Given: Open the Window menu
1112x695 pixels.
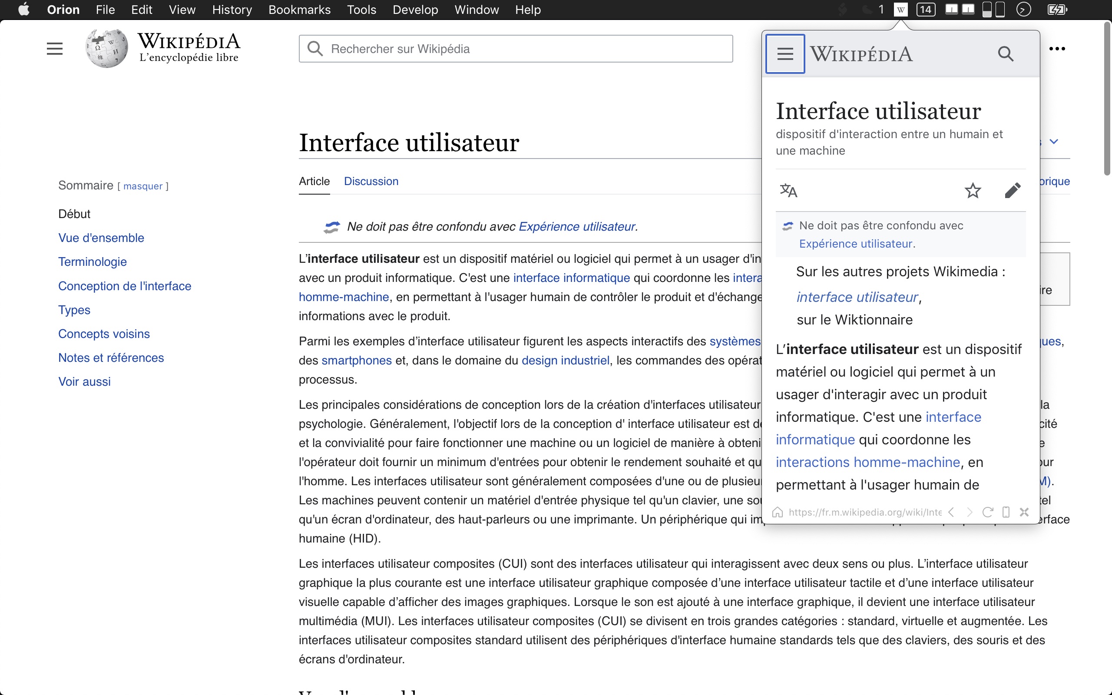Looking at the screenshot, I should 477,10.
